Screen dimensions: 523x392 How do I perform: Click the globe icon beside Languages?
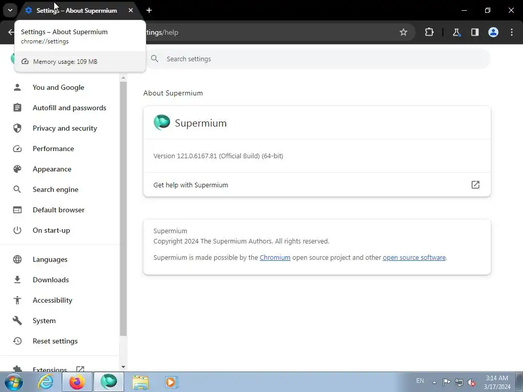pyautogui.click(x=17, y=259)
